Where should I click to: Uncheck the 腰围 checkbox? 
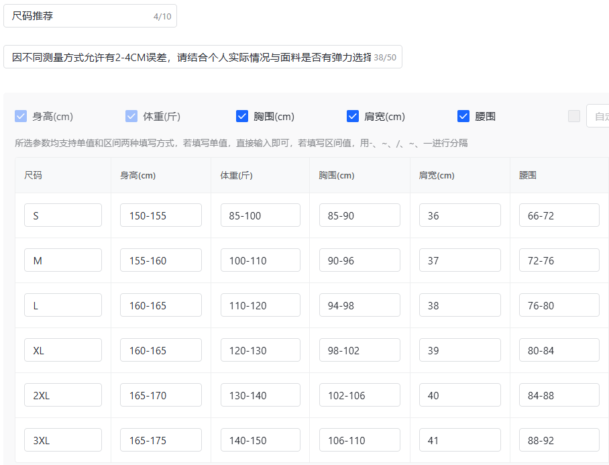pyautogui.click(x=463, y=116)
